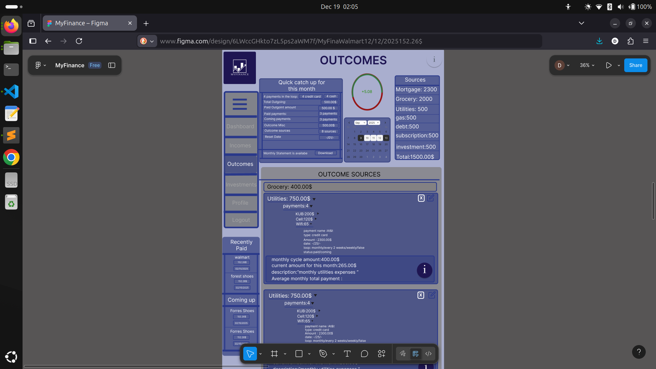Click the blue Share button
Viewport: 656px width, 369px height.
pyautogui.click(x=635, y=65)
